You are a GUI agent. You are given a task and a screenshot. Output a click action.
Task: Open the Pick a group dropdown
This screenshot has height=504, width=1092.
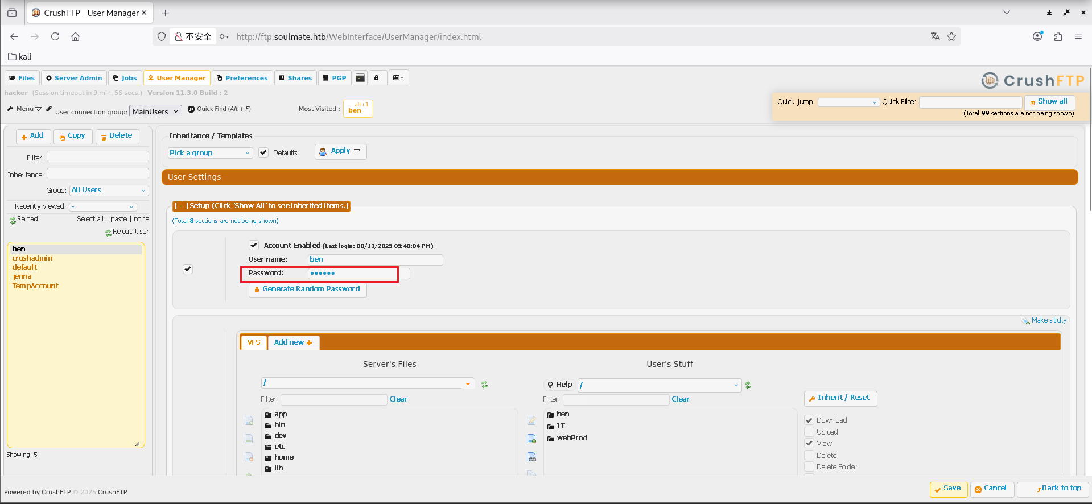(x=210, y=153)
